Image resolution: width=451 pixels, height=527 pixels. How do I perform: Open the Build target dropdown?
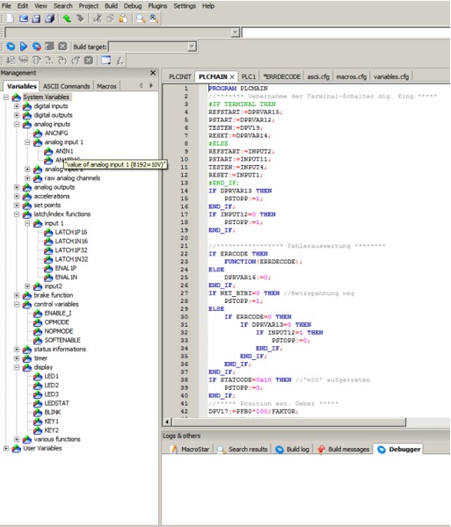[x=192, y=47]
